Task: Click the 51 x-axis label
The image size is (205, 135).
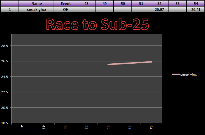Action: coord(87,127)
